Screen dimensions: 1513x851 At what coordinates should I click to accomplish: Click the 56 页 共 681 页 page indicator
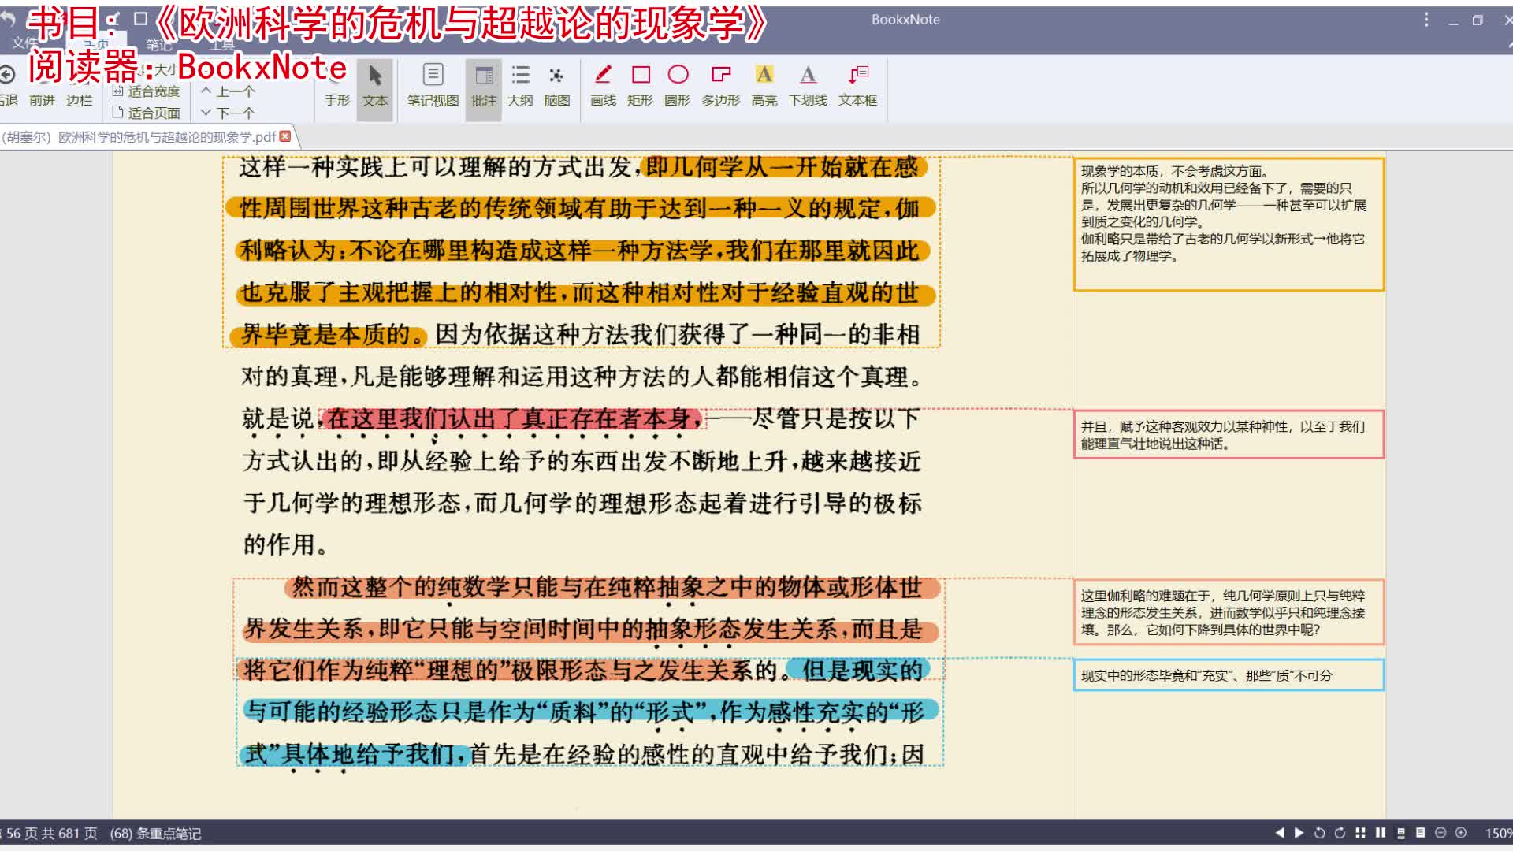(50, 834)
